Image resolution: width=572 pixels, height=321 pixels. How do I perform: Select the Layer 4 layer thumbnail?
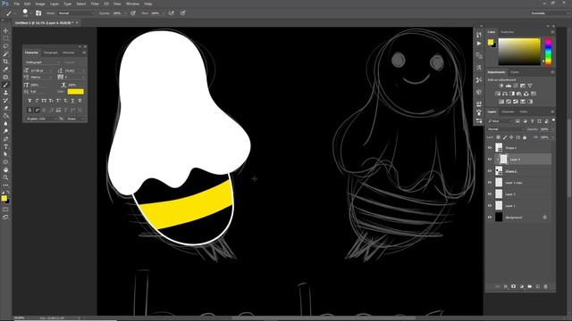[x=503, y=159]
